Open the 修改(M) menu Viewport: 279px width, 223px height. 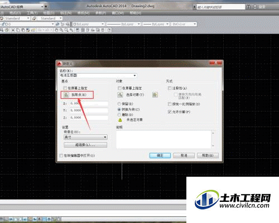[83, 13]
